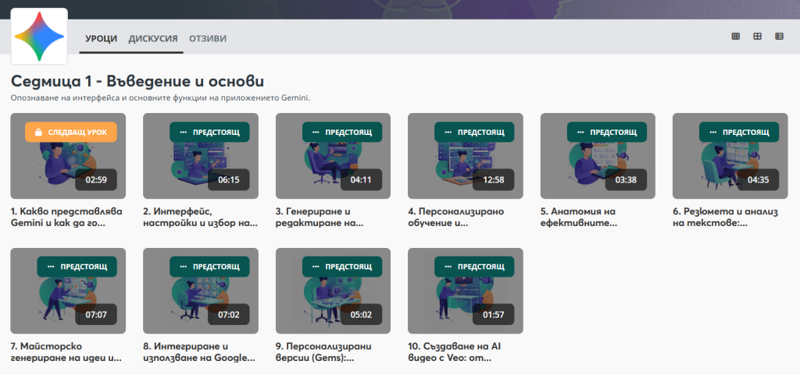This screenshot has height=375, width=800.
Task: Switch to large grid view icon
Action: click(758, 36)
